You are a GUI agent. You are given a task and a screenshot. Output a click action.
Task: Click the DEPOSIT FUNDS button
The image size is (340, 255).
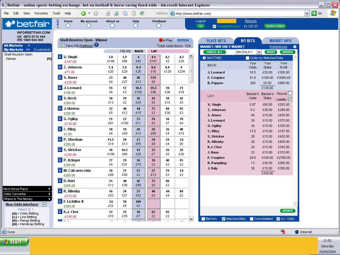pos(275,26)
